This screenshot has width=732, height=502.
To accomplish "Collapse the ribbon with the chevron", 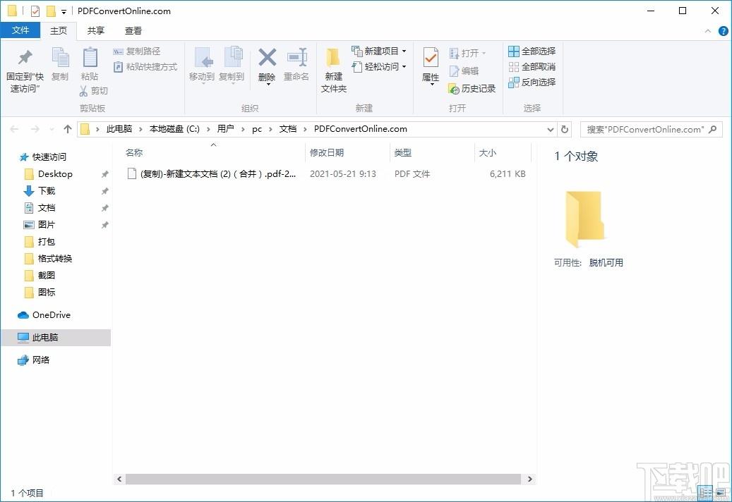I will coord(708,31).
